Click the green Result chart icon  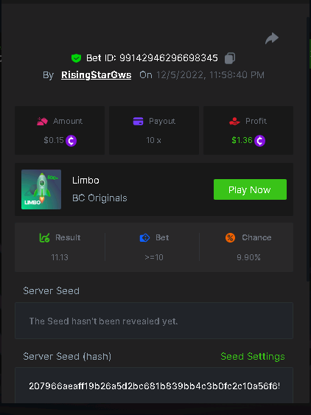(44, 237)
